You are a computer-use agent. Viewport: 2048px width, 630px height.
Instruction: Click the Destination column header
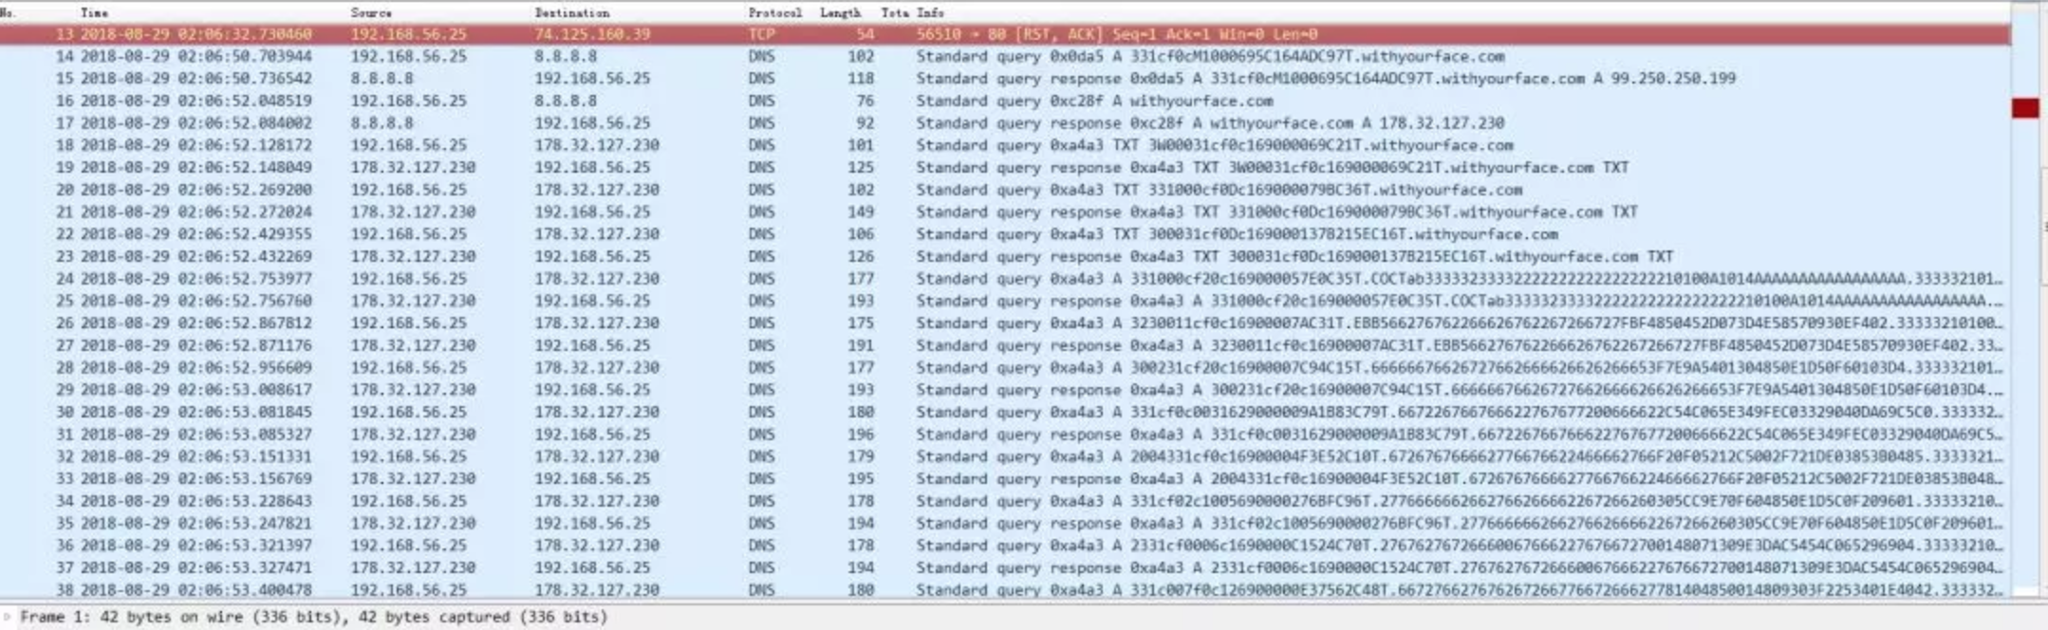[x=572, y=13]
